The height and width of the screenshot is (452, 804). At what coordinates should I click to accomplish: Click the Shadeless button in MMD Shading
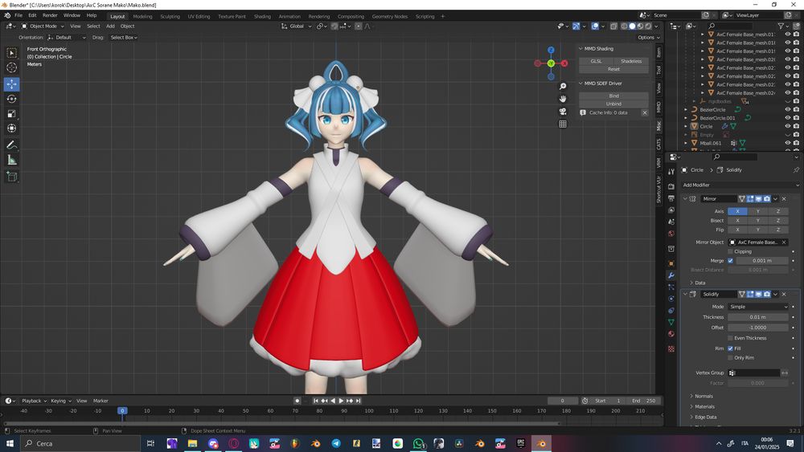[631, 61]
